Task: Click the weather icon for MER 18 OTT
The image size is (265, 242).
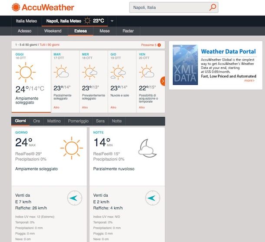Action: point(90,72)
